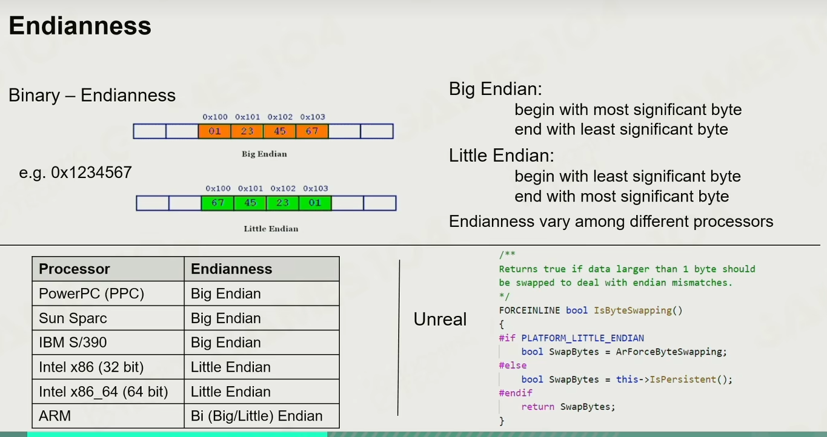
Task: Click the "Little Endian" caption under green diagram
Action: (271, 228)
